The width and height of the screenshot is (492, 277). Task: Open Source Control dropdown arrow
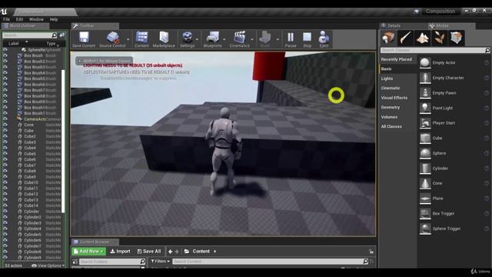coord(128,39)
